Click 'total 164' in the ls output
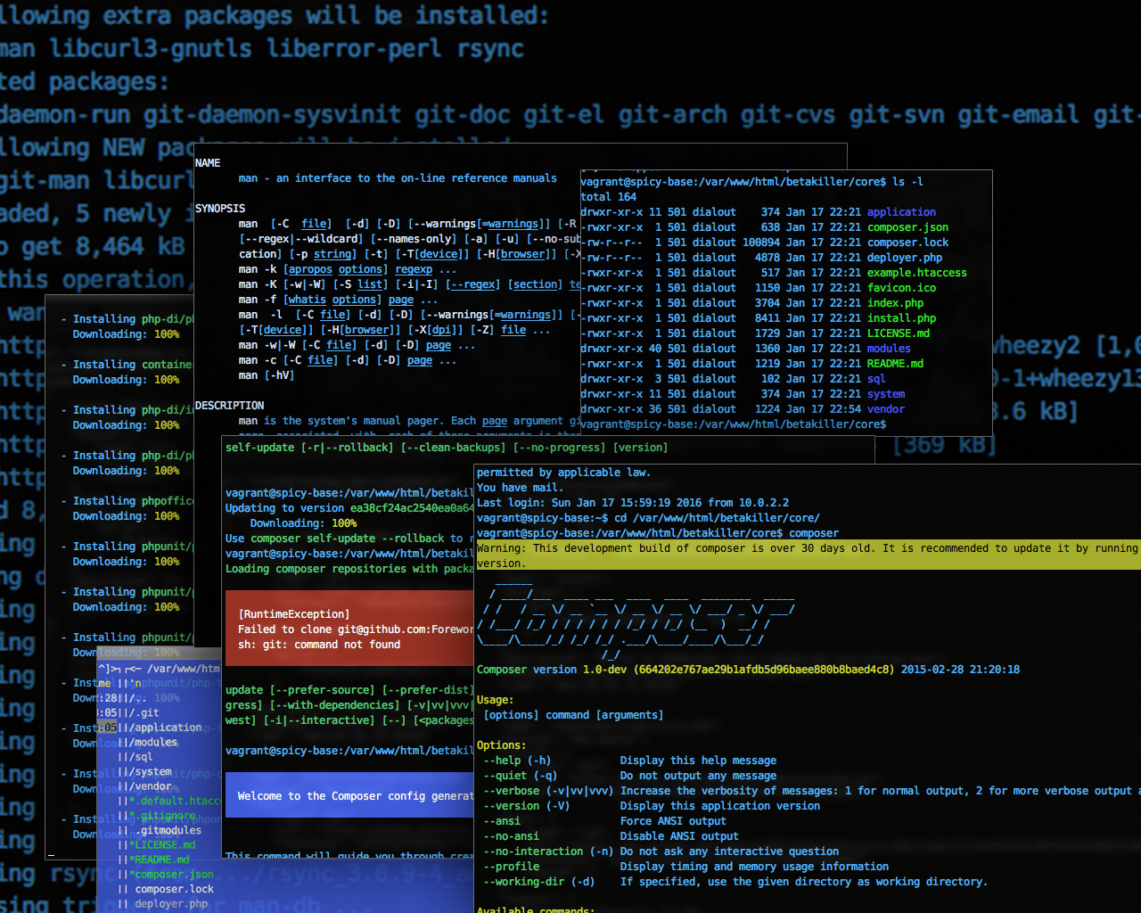Viewport: 1141px width, 913px height. tap(609, 197)
